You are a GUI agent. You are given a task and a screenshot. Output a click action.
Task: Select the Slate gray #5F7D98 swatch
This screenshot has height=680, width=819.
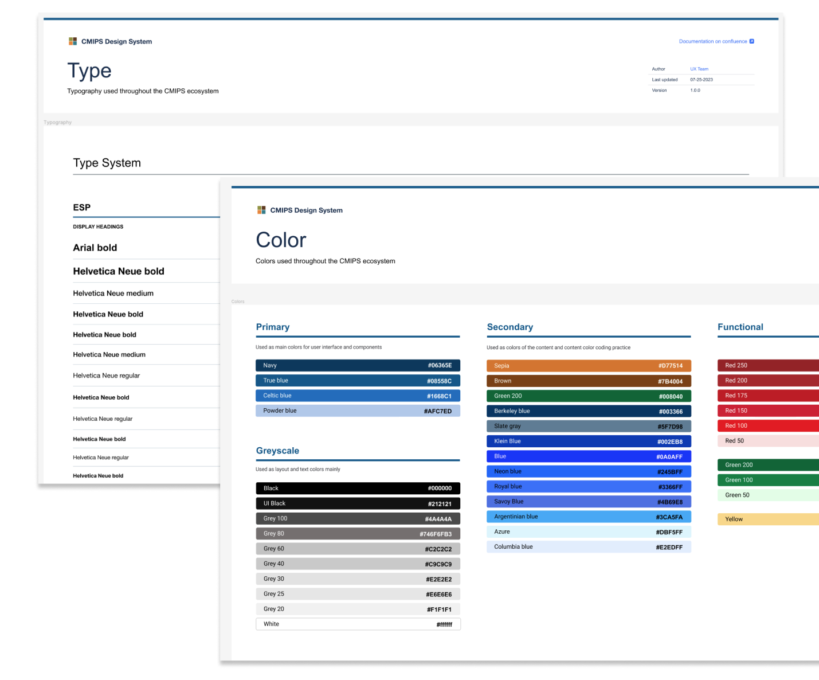coord(589,426)
